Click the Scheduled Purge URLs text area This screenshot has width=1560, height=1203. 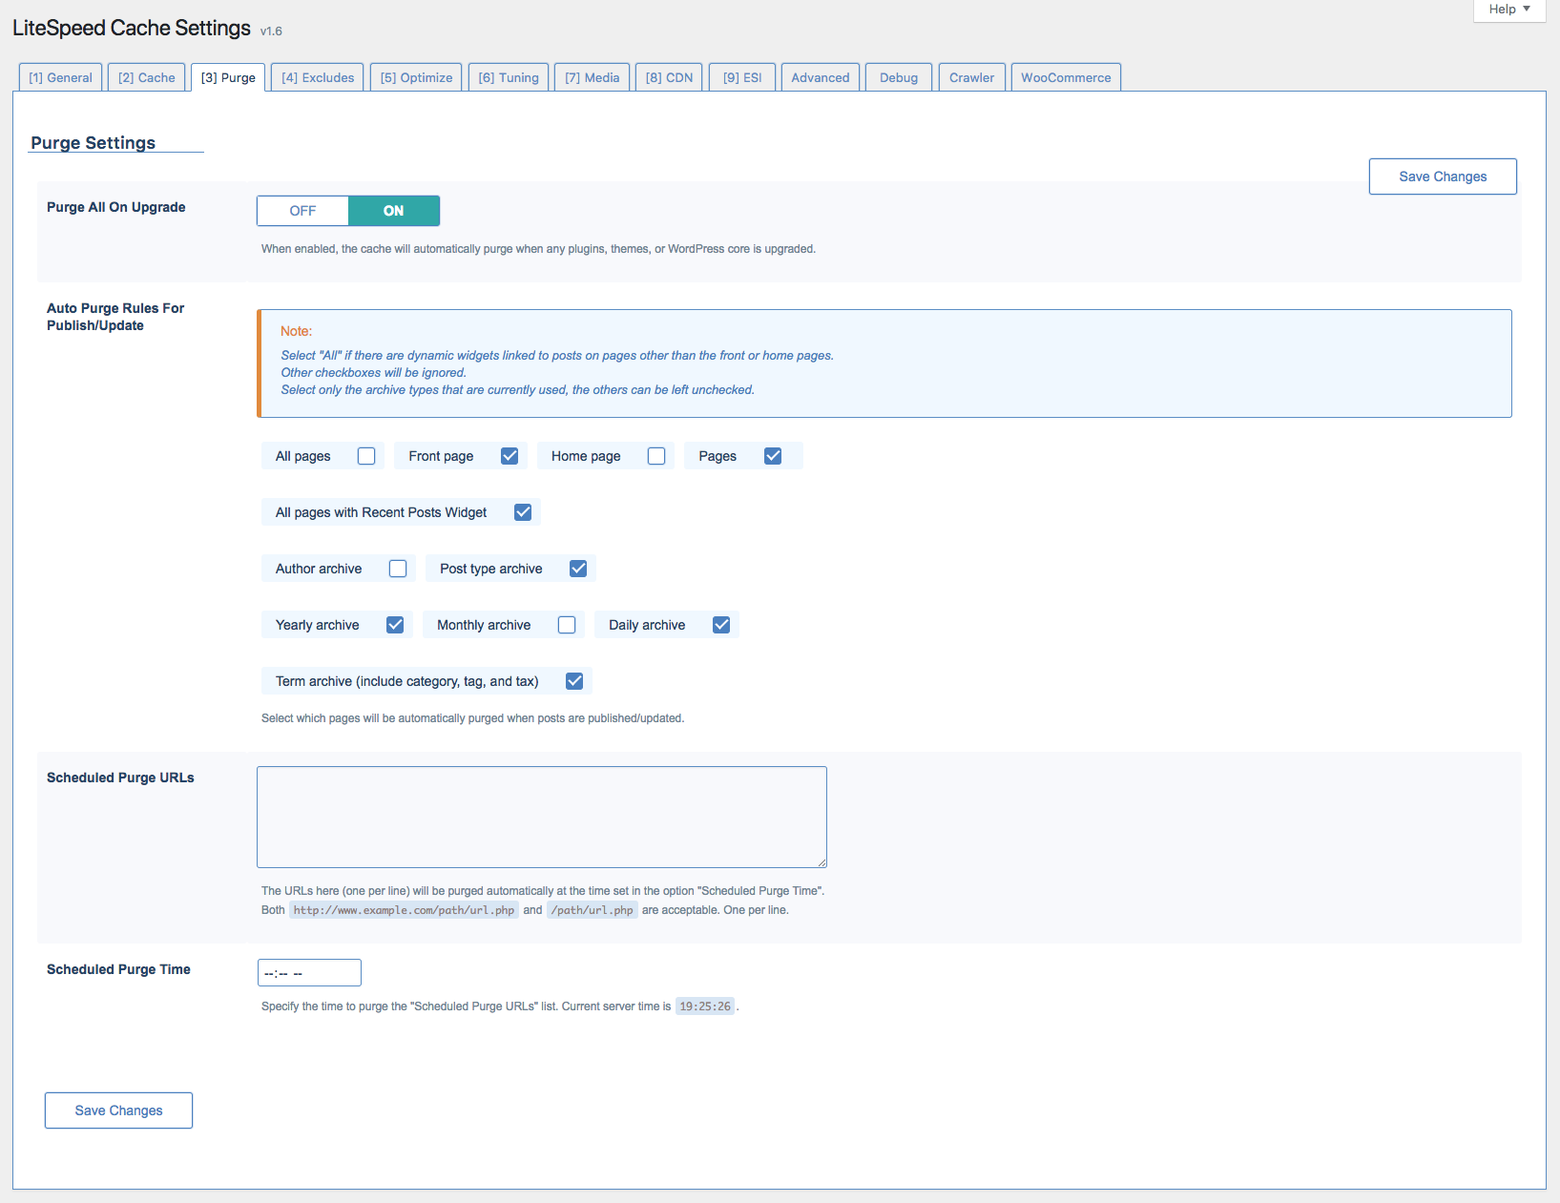point(541,817)
